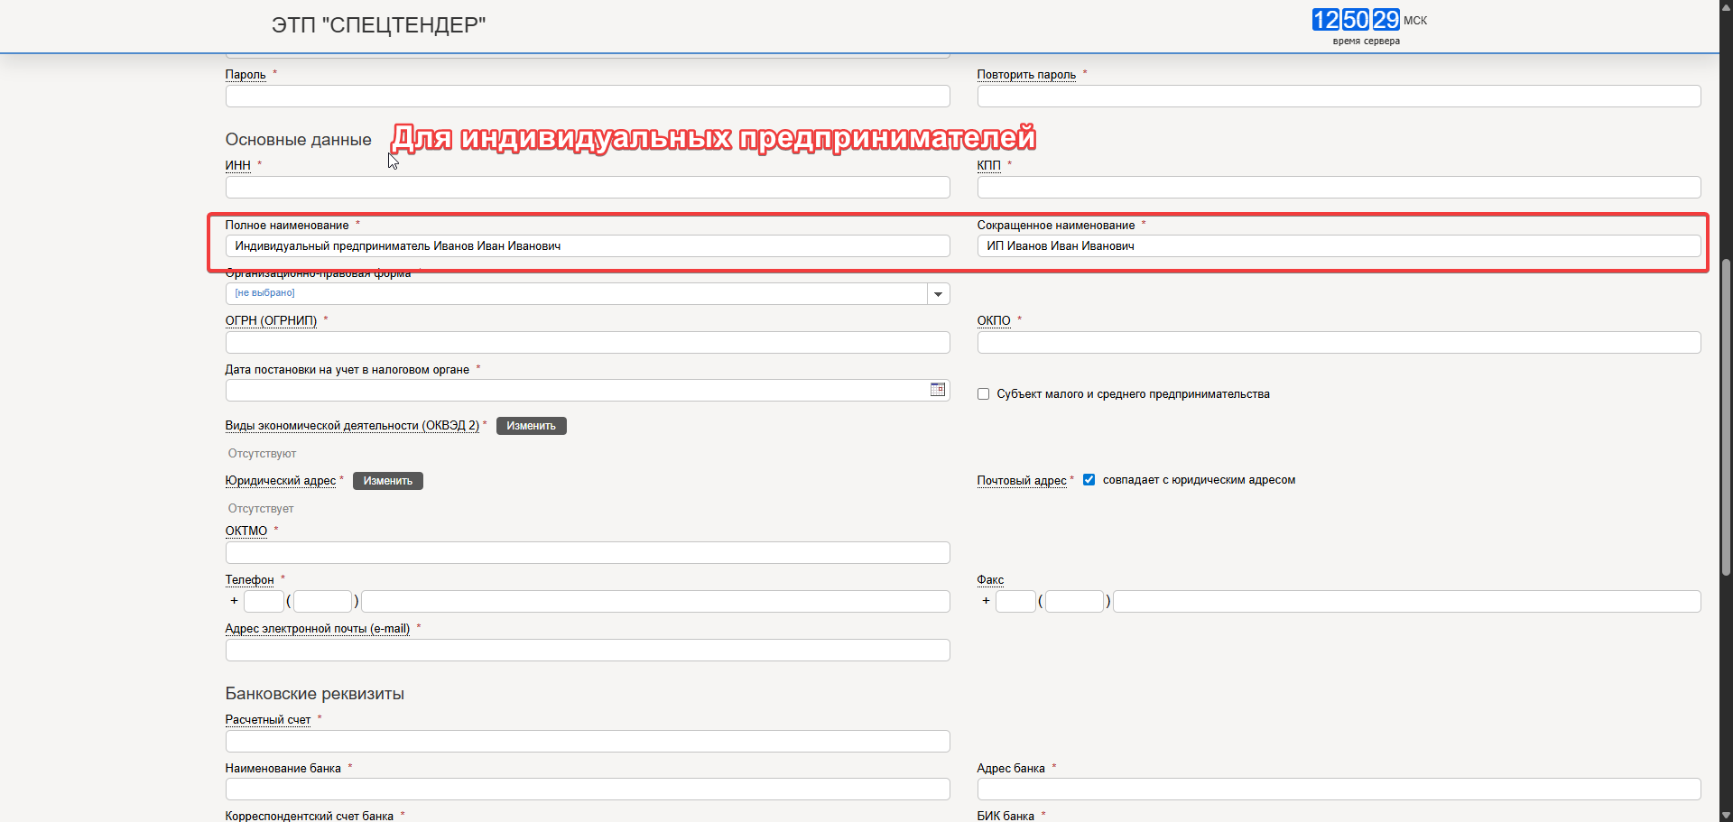
Task: Select the ОКПО text field
Action: tap(1338, 343)
